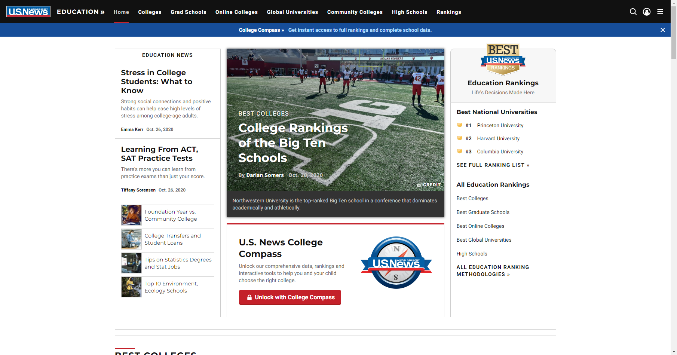Click the Foundation Year article thumbnail
The height and width of the screenshot is (355, 677).
point(131,215)
